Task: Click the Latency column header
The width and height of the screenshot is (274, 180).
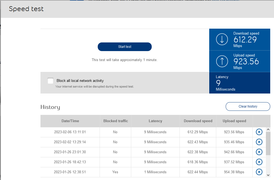Action: click(155, 121)
